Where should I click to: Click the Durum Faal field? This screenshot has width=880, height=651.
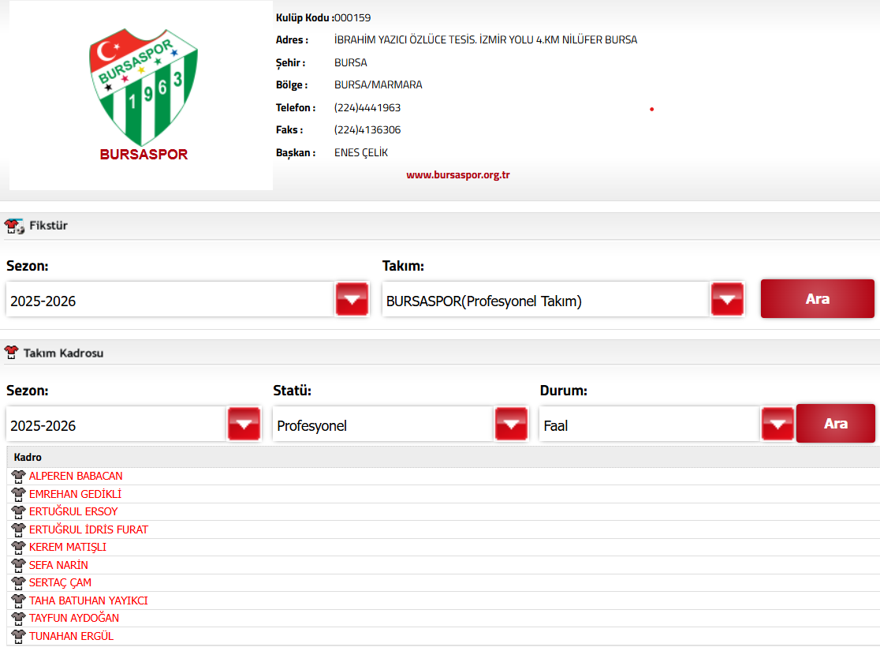point(651,425)
